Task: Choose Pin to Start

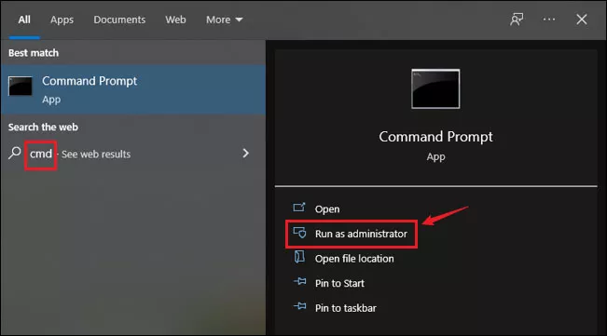Action: (x=339, y=283)
